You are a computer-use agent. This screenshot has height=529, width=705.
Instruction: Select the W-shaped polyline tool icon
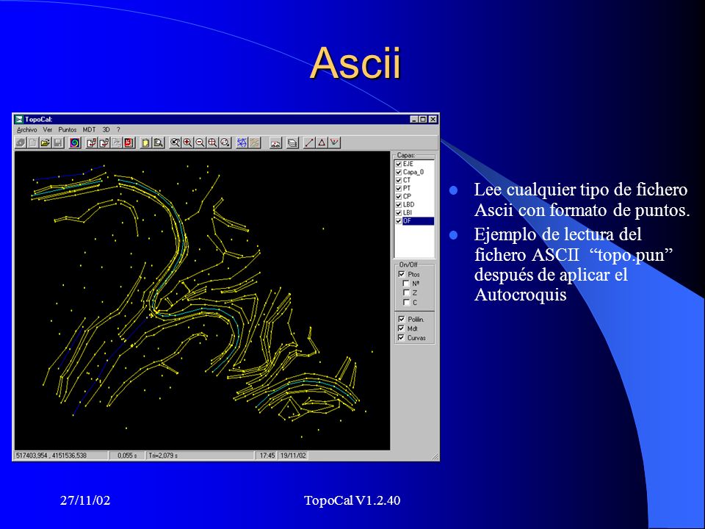(x=335, y=143)
